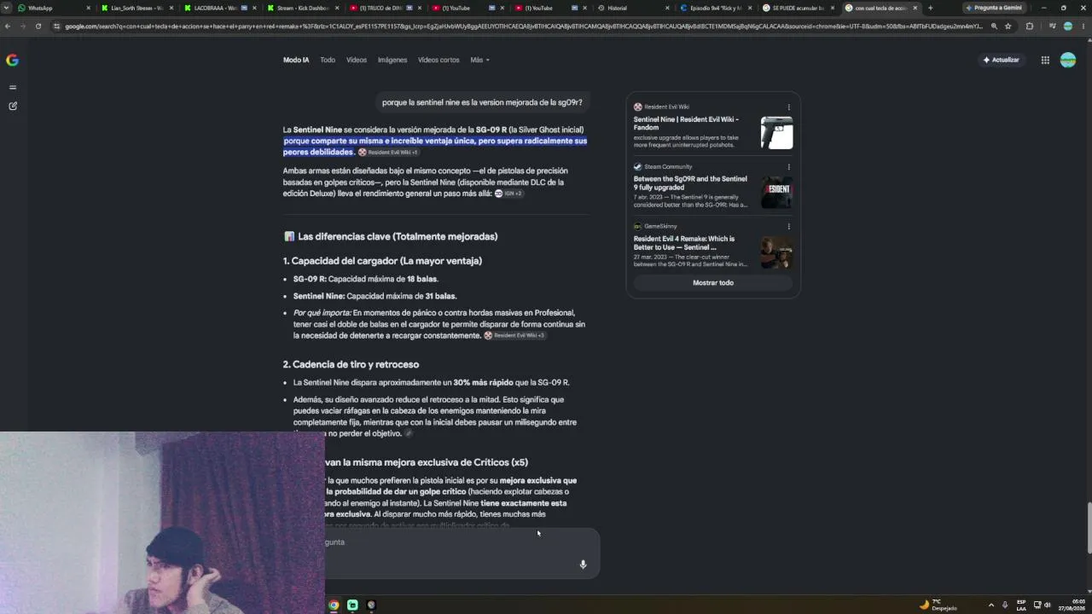Switch to the Videos cortos tab

439,60
